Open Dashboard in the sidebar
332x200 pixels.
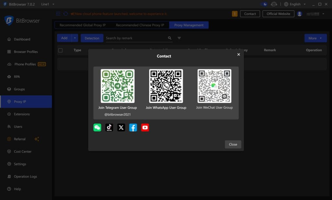(26, 39)
